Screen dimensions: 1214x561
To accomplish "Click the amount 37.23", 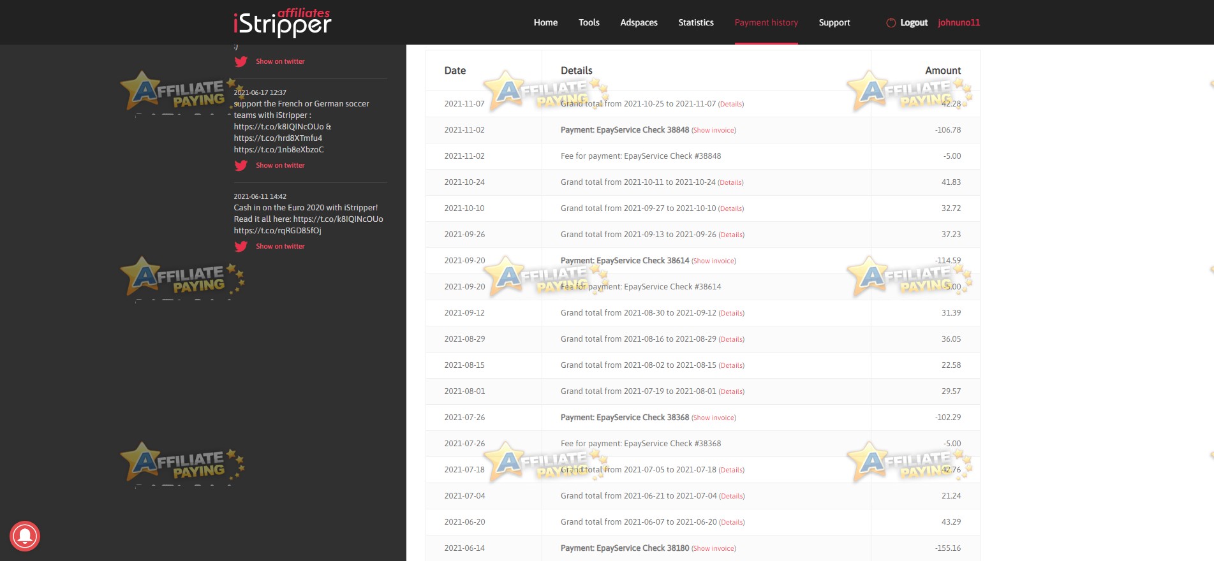I will [x=951, y=234].
